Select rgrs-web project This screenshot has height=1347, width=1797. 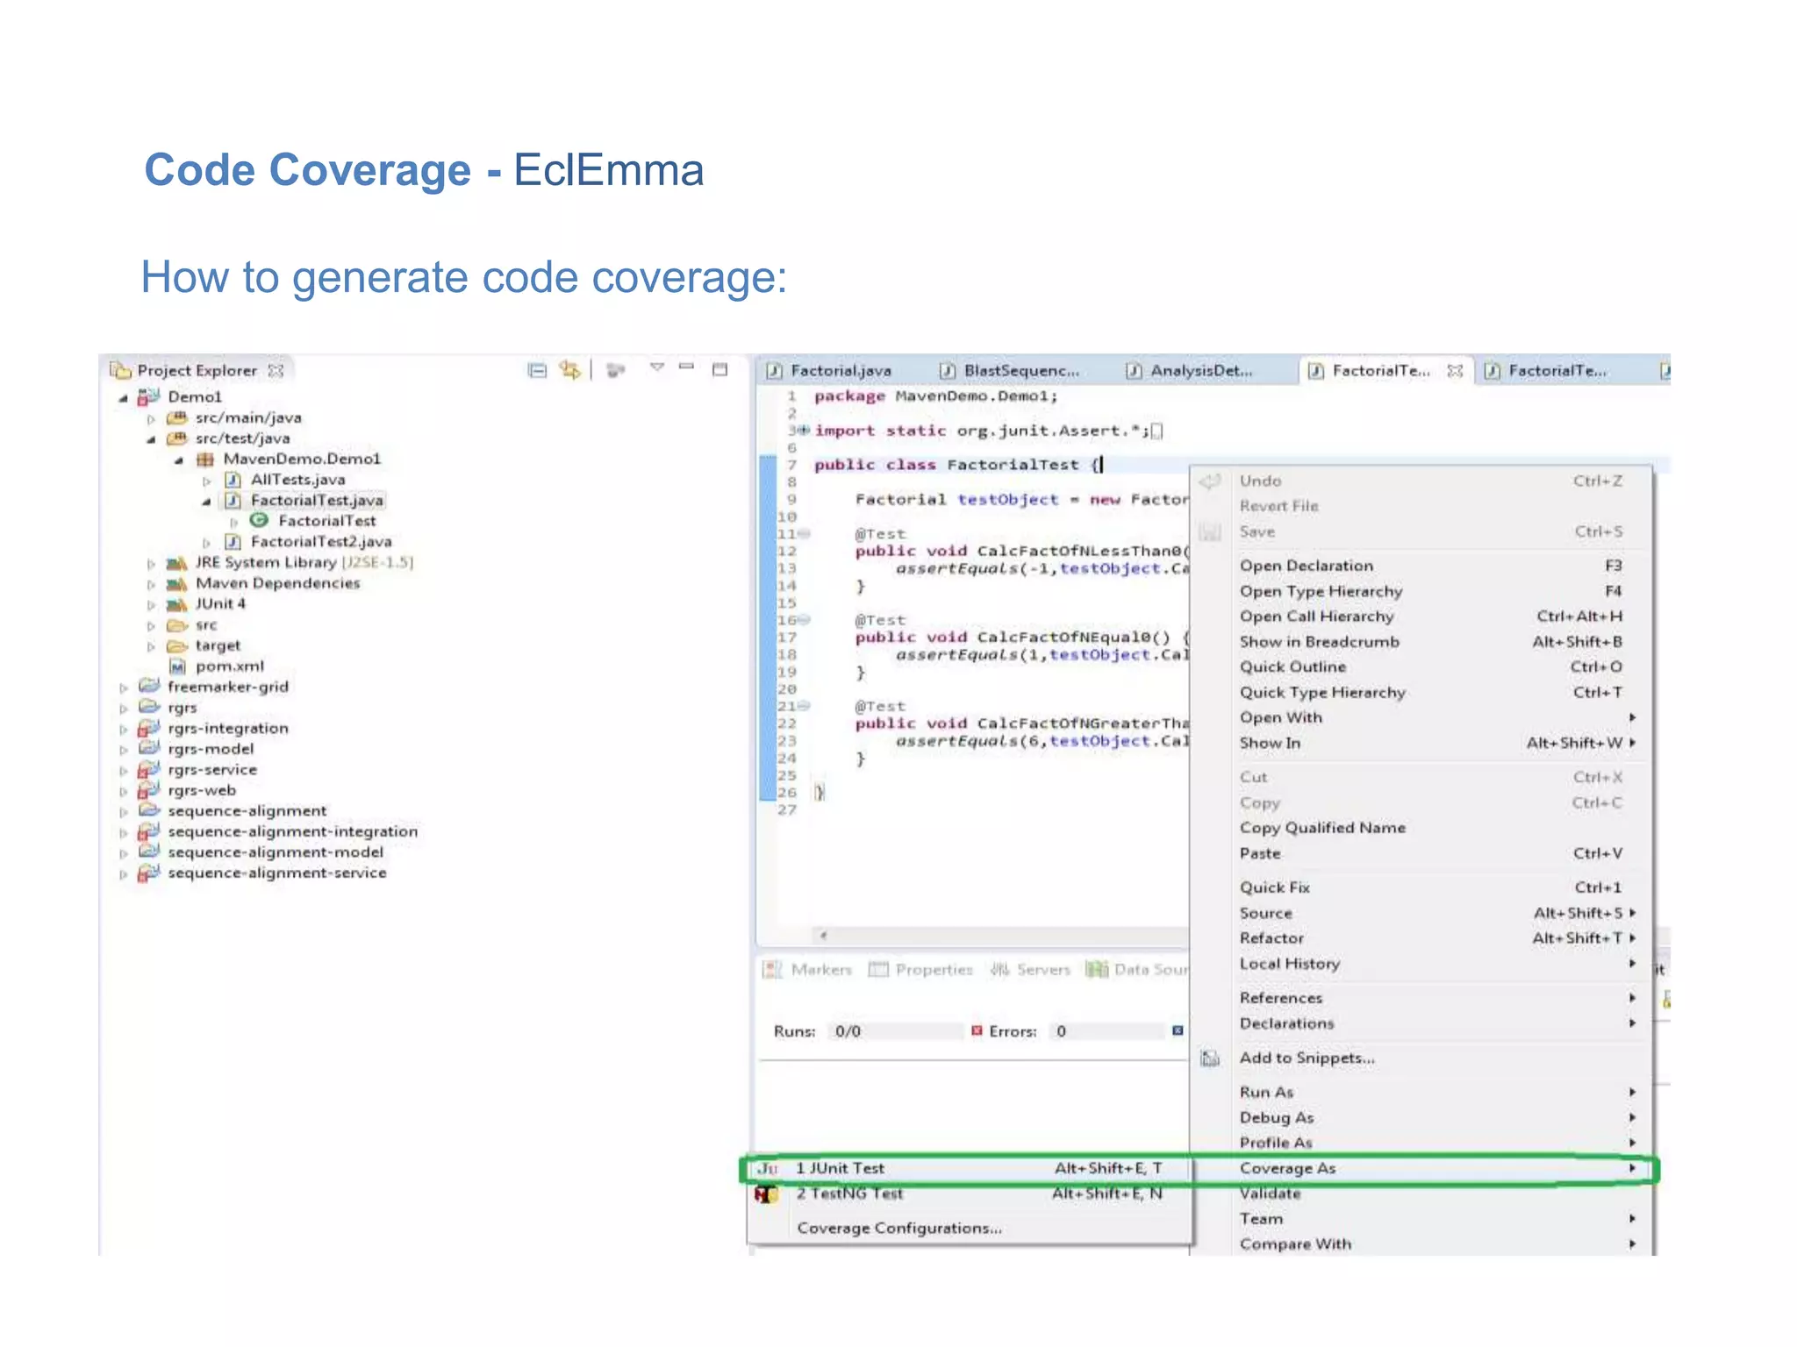pyautogui.click(x=202, y=791)
